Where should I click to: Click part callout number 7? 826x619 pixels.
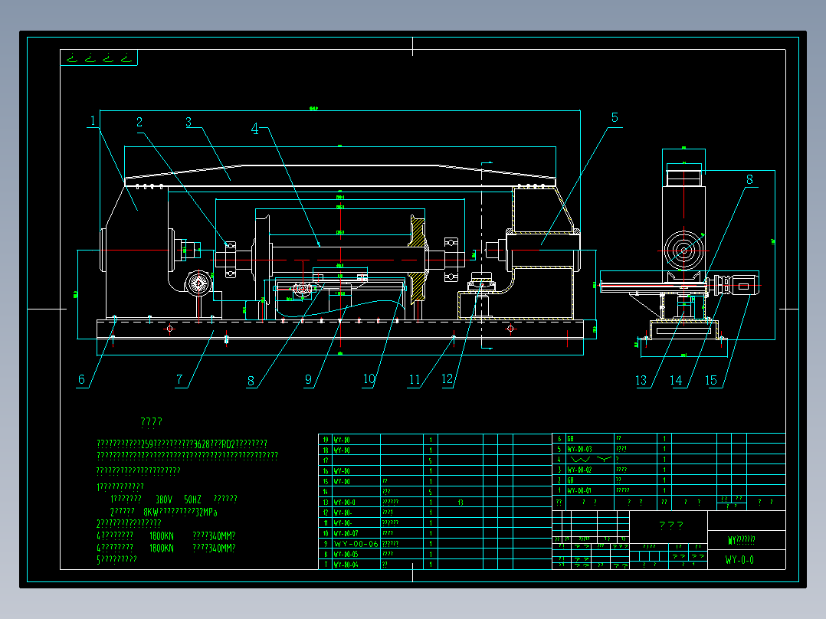click(x=179, y=379)
